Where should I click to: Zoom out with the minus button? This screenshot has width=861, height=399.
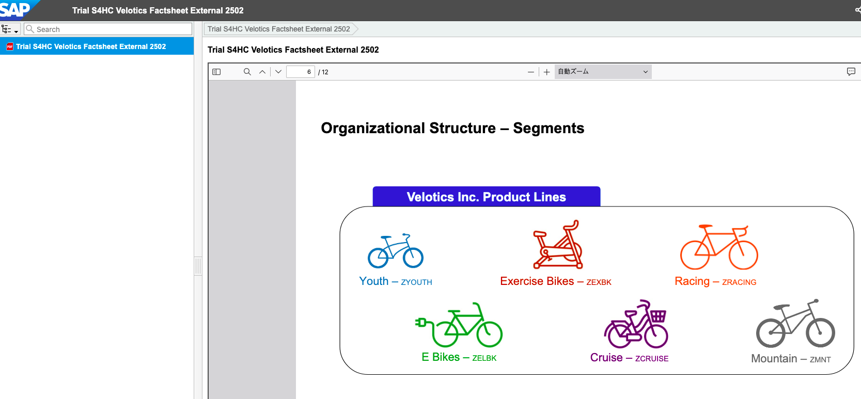point(530,72)
